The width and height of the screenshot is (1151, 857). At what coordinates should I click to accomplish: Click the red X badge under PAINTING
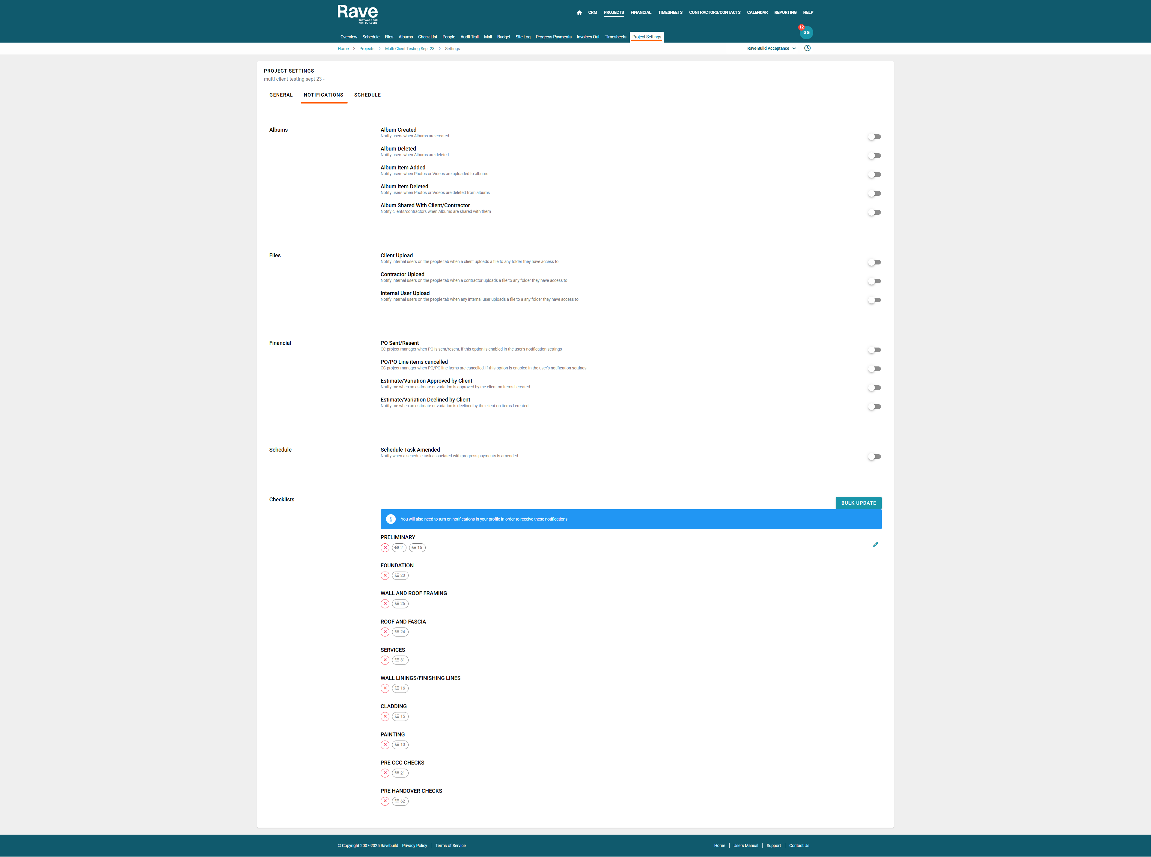[385, 745]
